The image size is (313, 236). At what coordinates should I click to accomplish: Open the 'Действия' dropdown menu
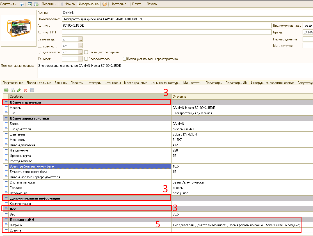(8, 4)
